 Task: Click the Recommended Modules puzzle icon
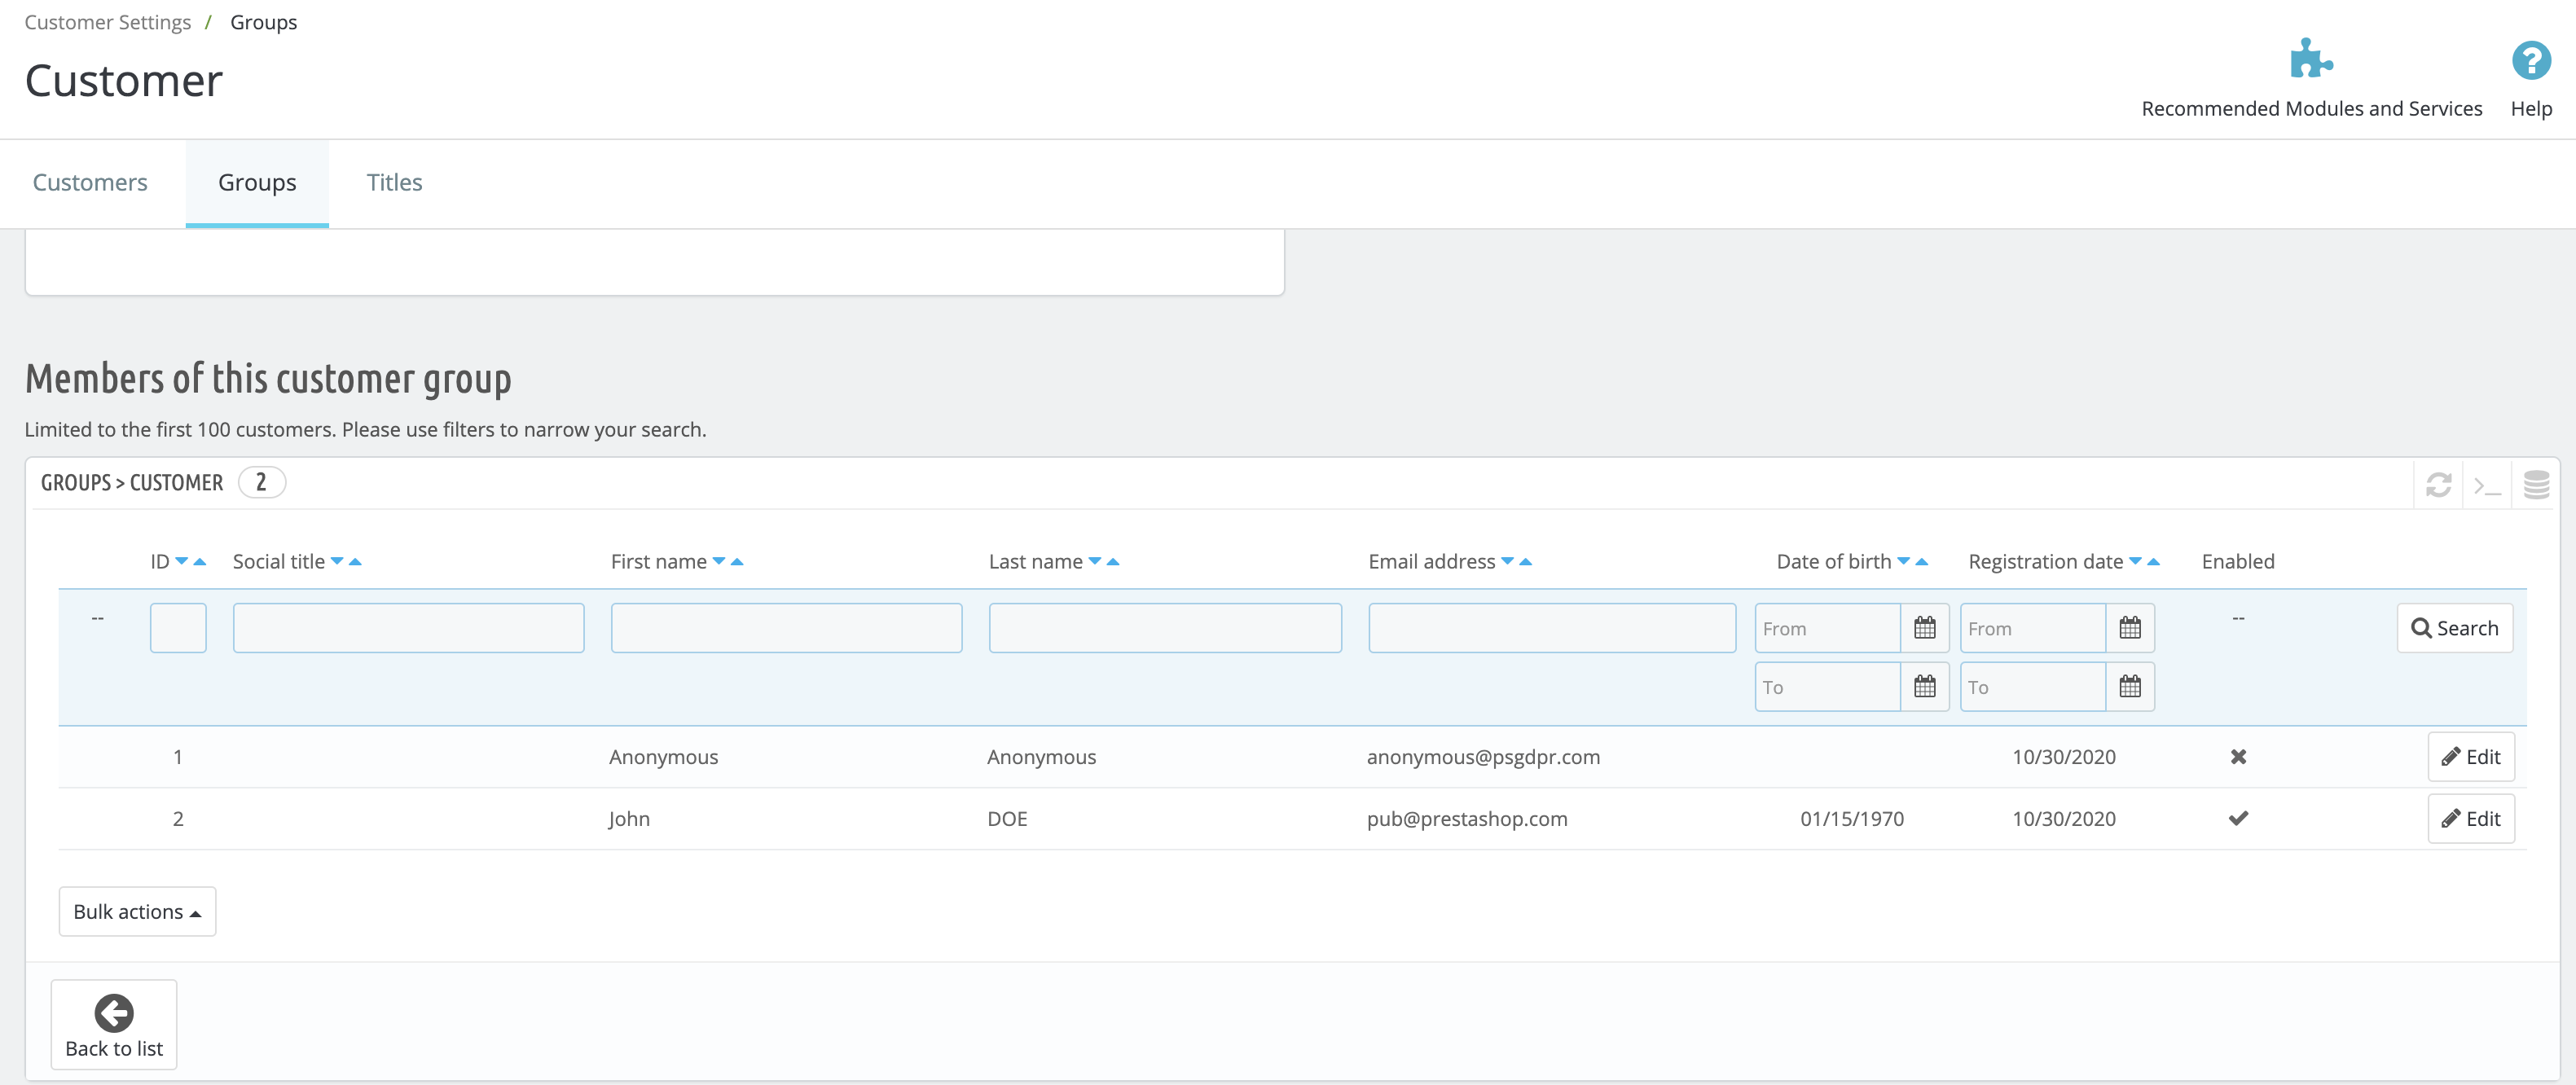(x=2310, y=60)
